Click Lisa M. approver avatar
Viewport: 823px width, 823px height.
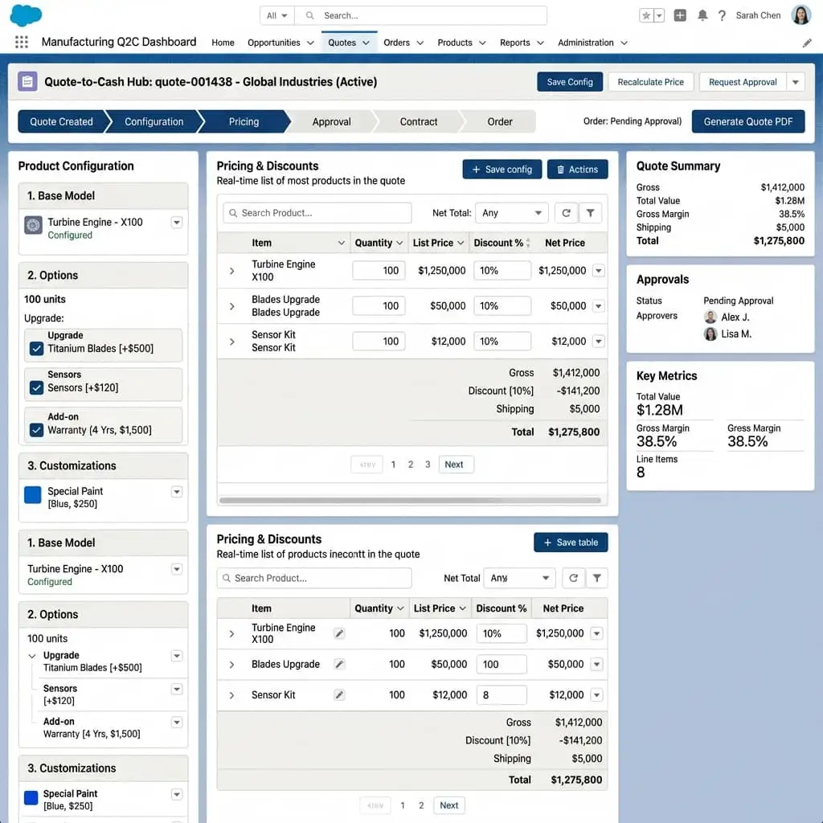(710, 334)
